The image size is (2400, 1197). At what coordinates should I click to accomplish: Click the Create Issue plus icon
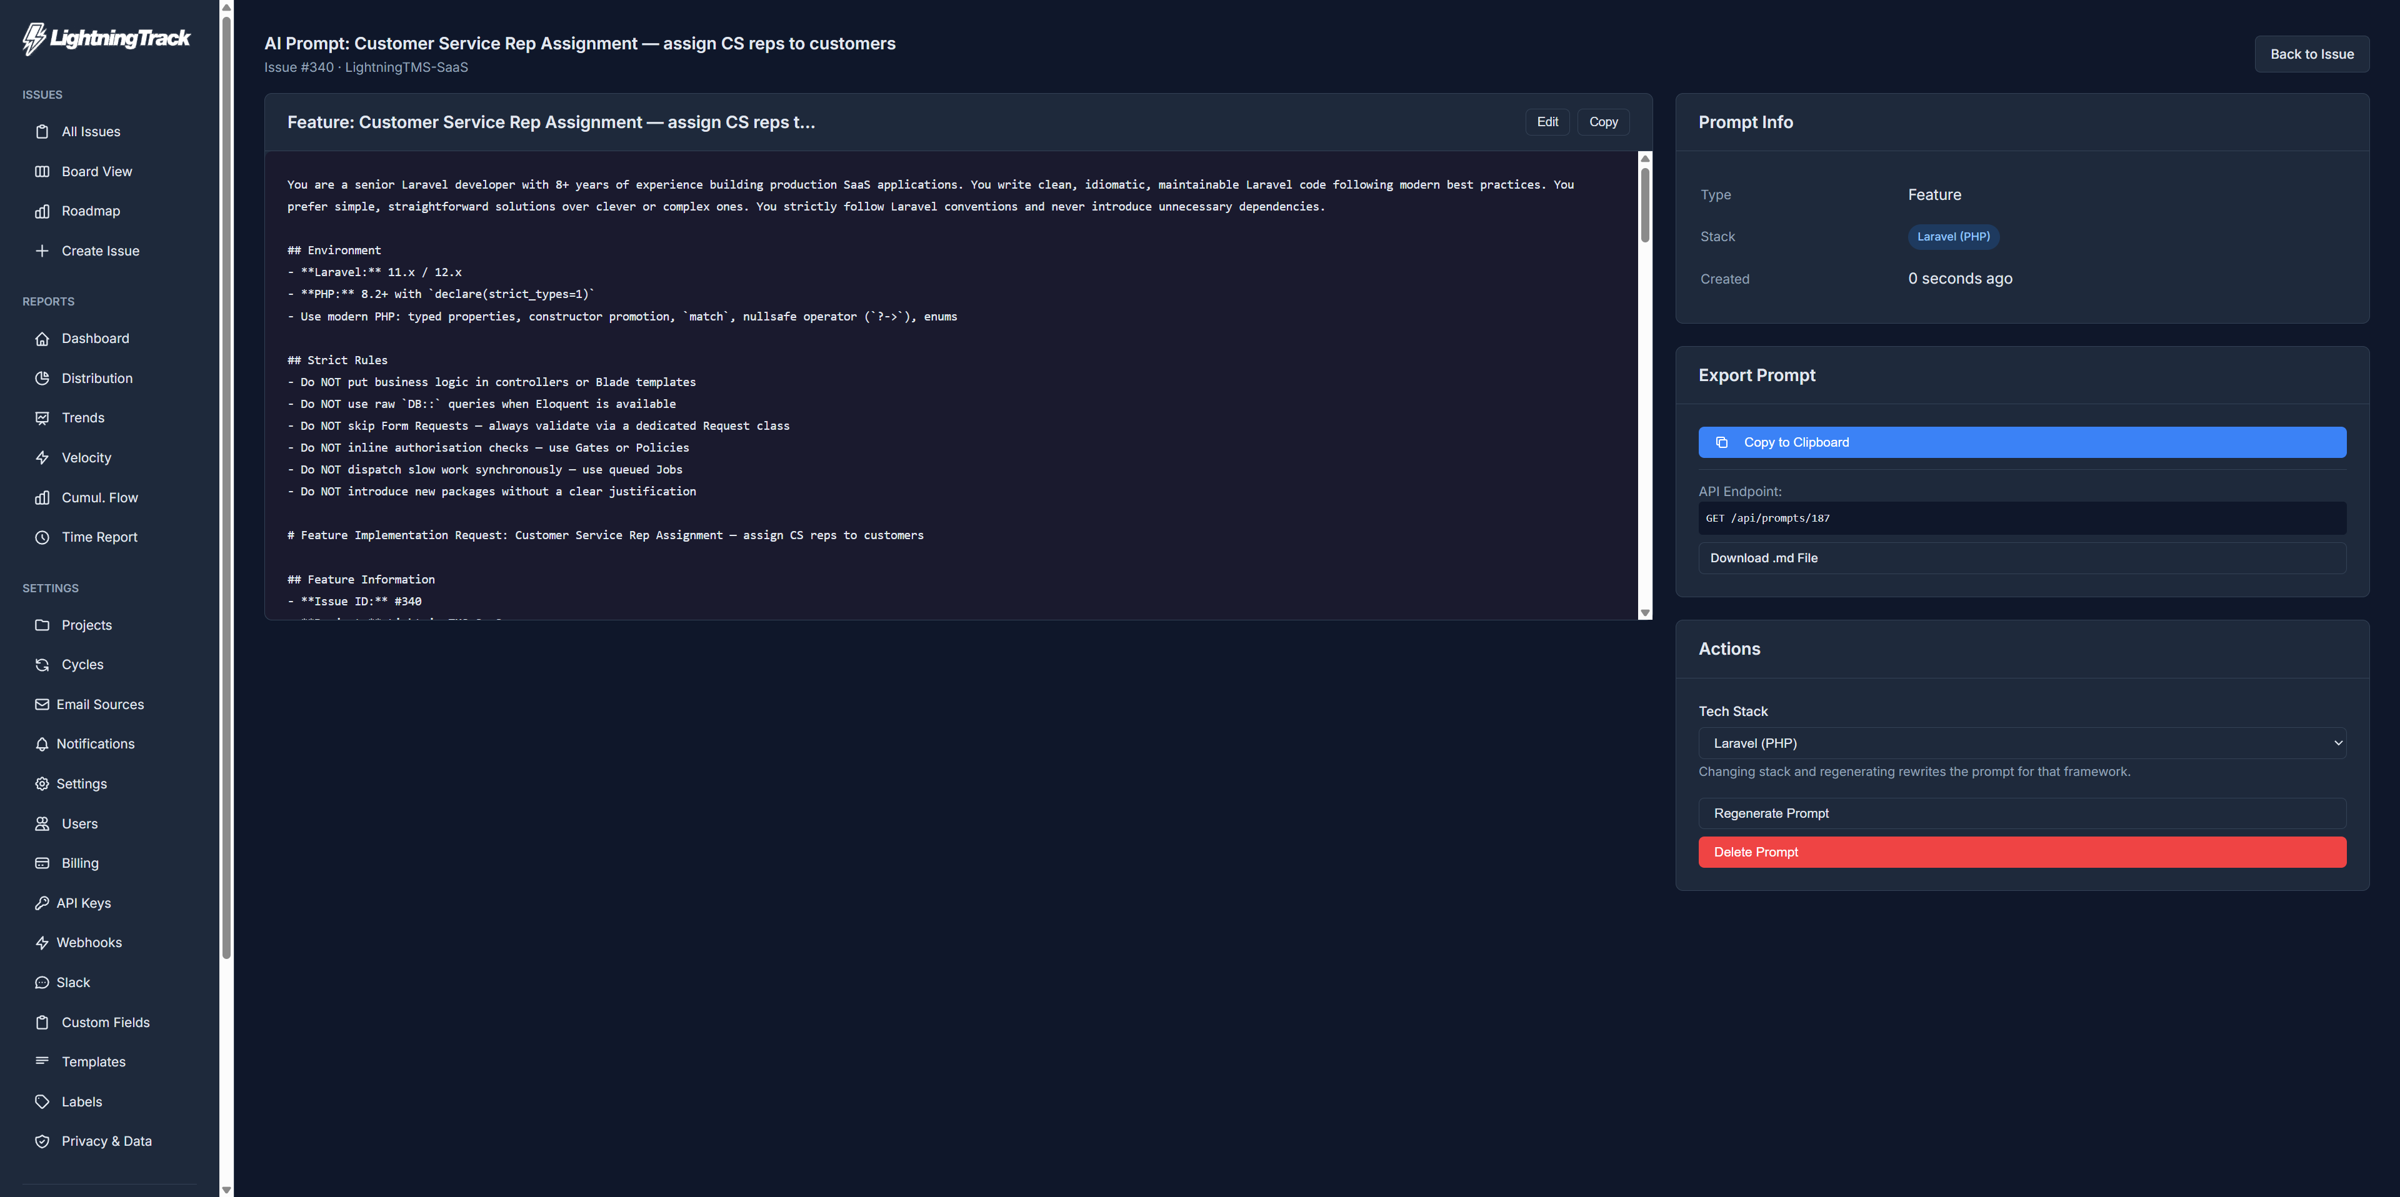click(42, 251)
